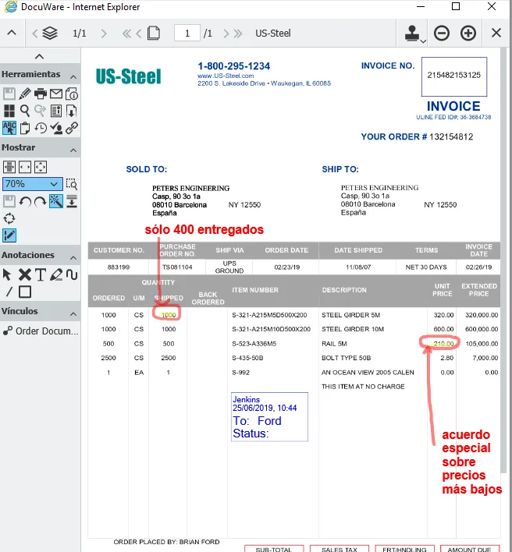The image size is (512, 552).
Task: Select the Text annotation tool
Action: click(40, 274)
